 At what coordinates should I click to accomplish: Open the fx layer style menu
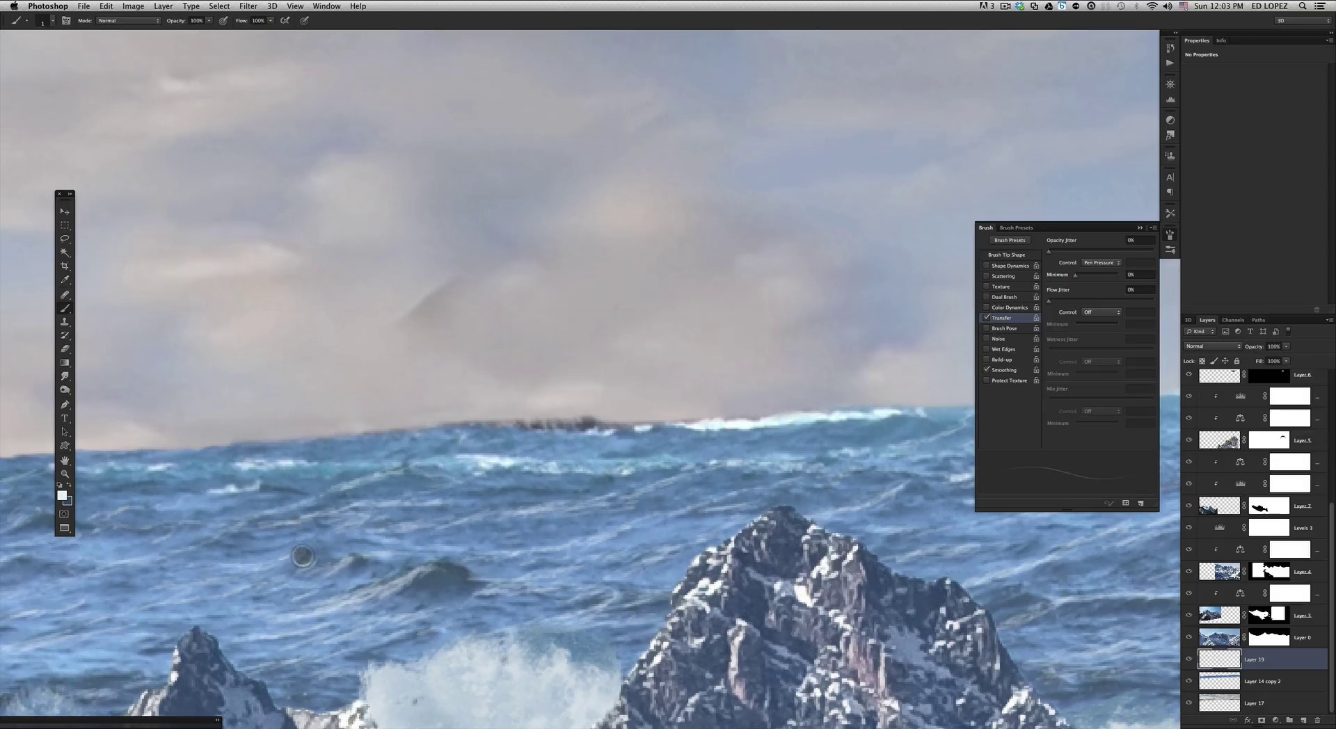1248,721
